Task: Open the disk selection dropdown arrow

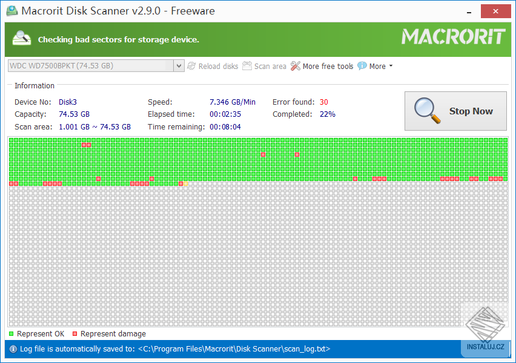Action: coord(179,66)
